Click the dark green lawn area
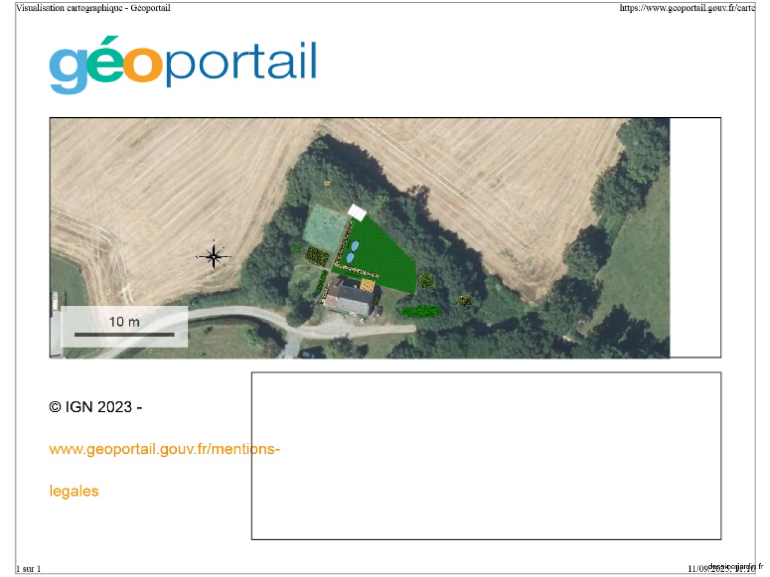This screenshot has width=770, height=577. pyautogui.click(x=385, y=255)
